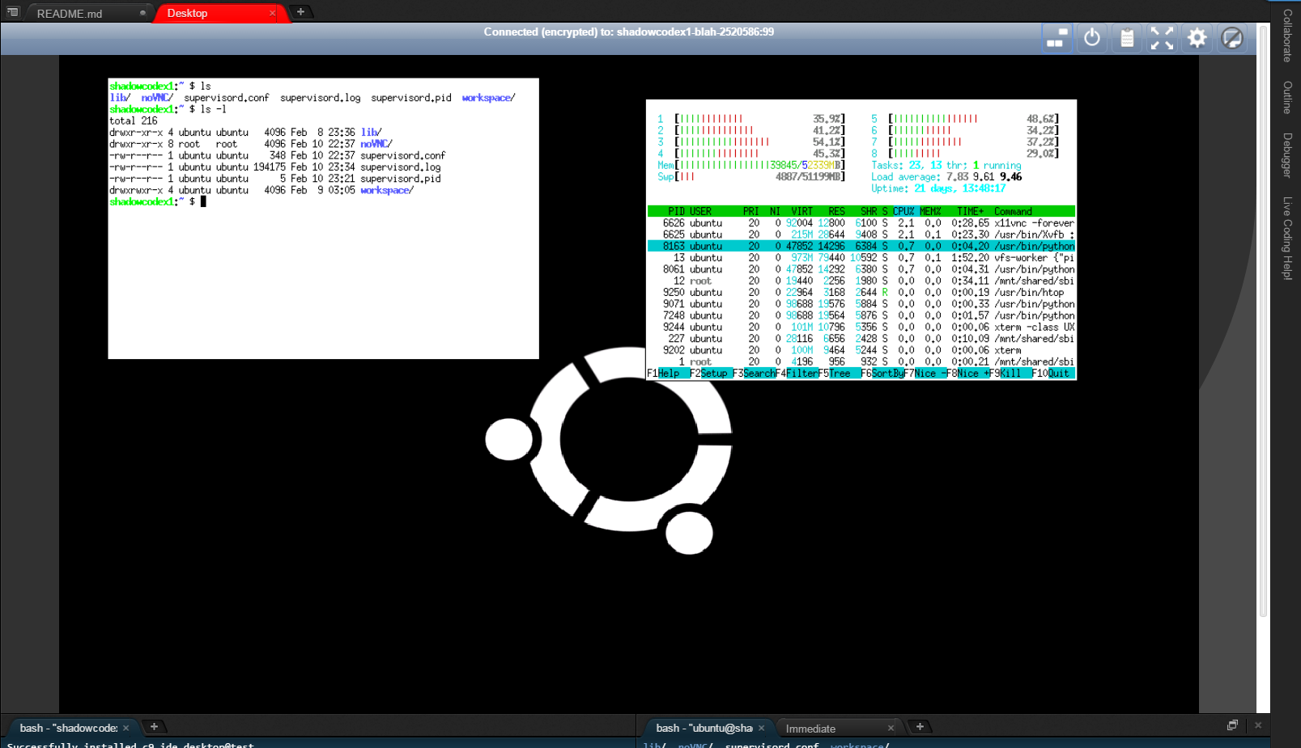This screenshot has width=1301, height=748.
Task: Click CPU 3 meter showing 54.1%
Action: click(x=751, y=142)
